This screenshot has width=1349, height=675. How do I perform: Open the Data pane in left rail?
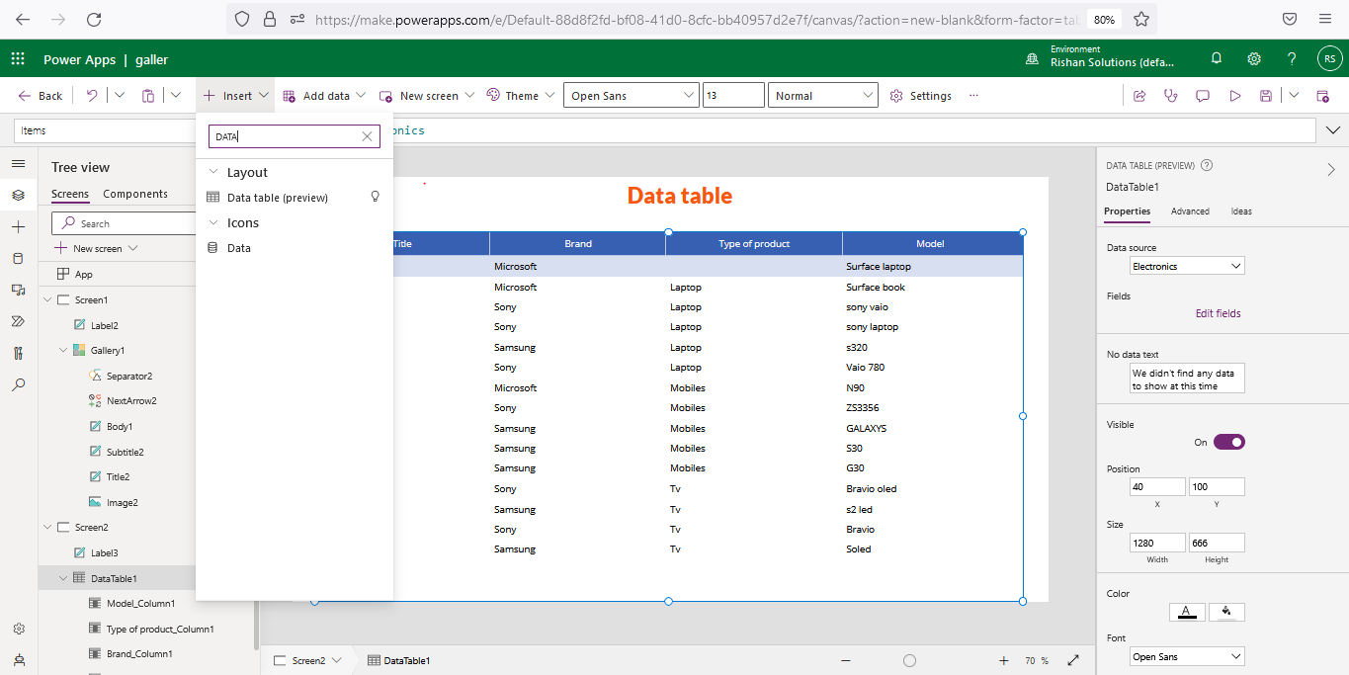pos(18,258)
